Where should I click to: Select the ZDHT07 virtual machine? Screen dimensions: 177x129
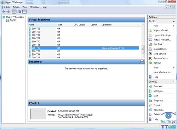pos(36,35)
